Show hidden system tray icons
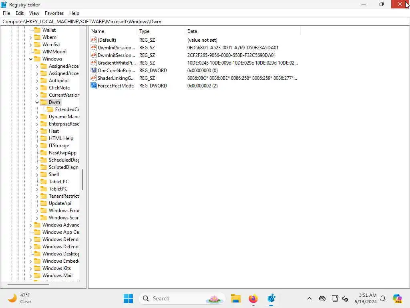 tap(310, 298)
